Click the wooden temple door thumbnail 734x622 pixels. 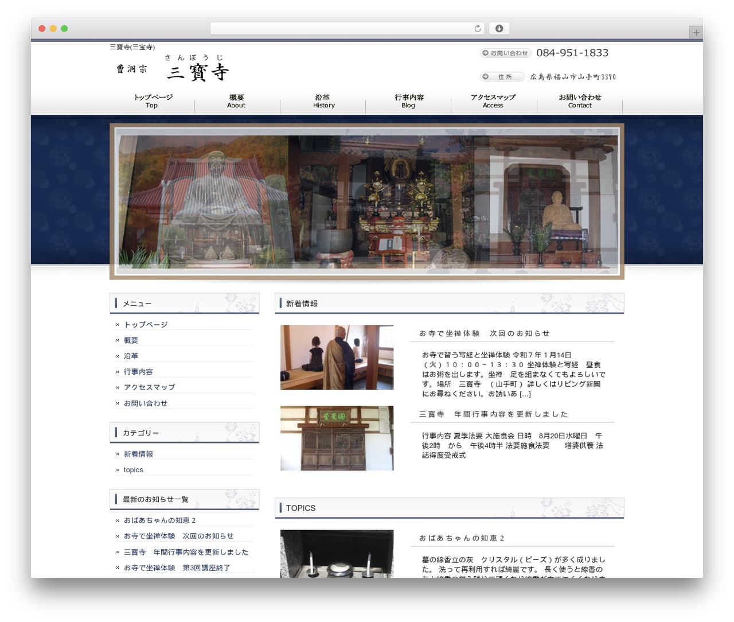tap(337, 438)
